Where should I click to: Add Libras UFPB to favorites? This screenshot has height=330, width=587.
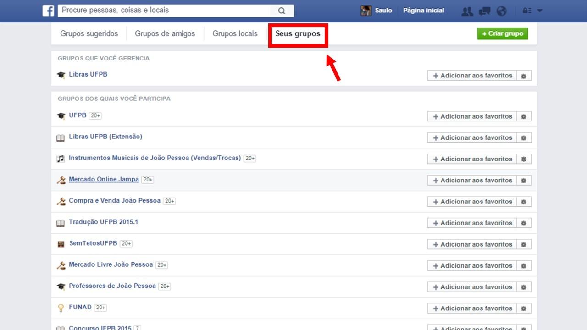click(x=472, y=76)
